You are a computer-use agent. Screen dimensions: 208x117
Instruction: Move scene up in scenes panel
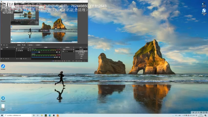pyautogui.click(x=6, y=59)
